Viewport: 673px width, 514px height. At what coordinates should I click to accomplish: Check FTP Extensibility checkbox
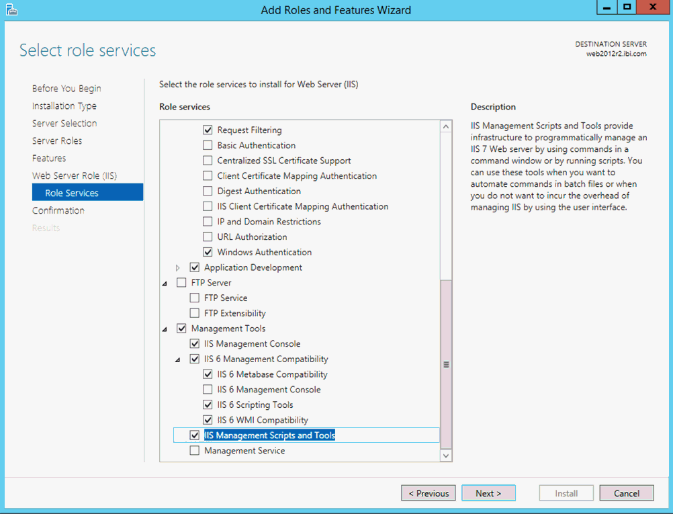click(x=194, y=313)
